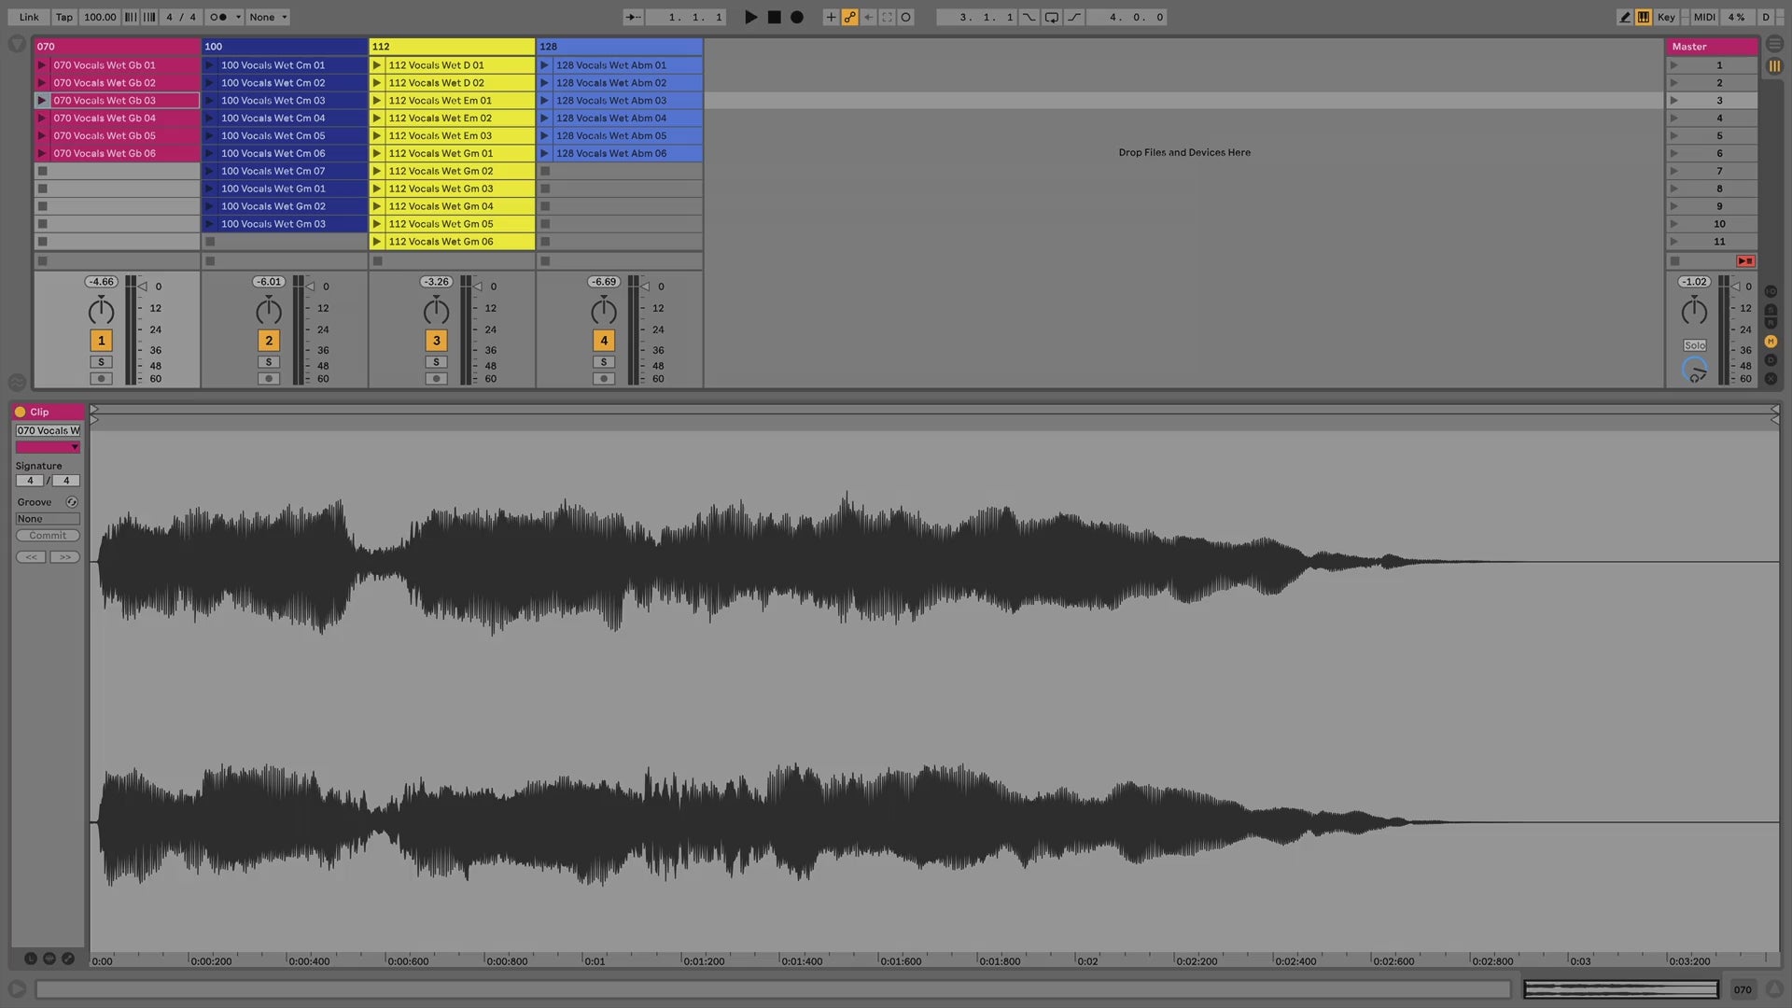Toggle the metronome icon
This screenshot has height=1008, width=1792.
pyautogui.click(x=218, y=17)
